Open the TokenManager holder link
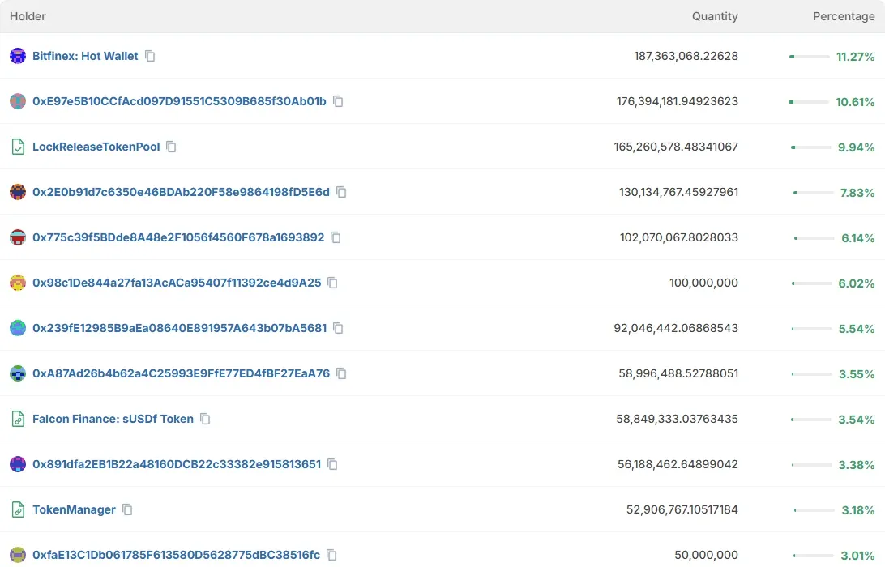Image resolution: width=885 pixels, height=567 pixels. click(x=74, y=509)
